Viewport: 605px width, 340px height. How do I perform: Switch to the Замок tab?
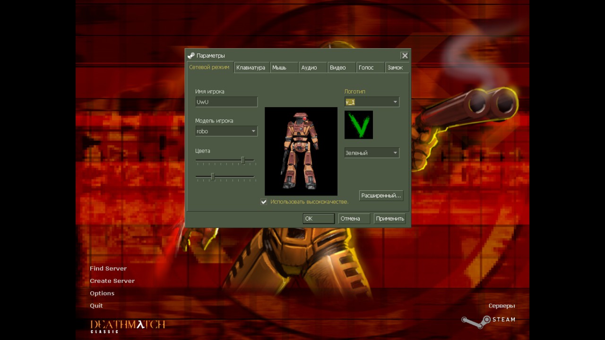pos(397,68)
